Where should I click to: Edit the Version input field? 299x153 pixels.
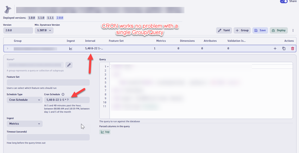[18, 30]
